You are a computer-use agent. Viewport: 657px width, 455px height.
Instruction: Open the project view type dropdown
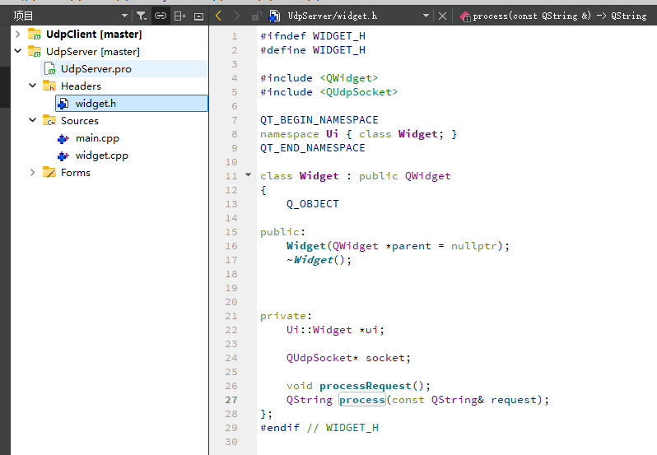(x=124, y=16)
